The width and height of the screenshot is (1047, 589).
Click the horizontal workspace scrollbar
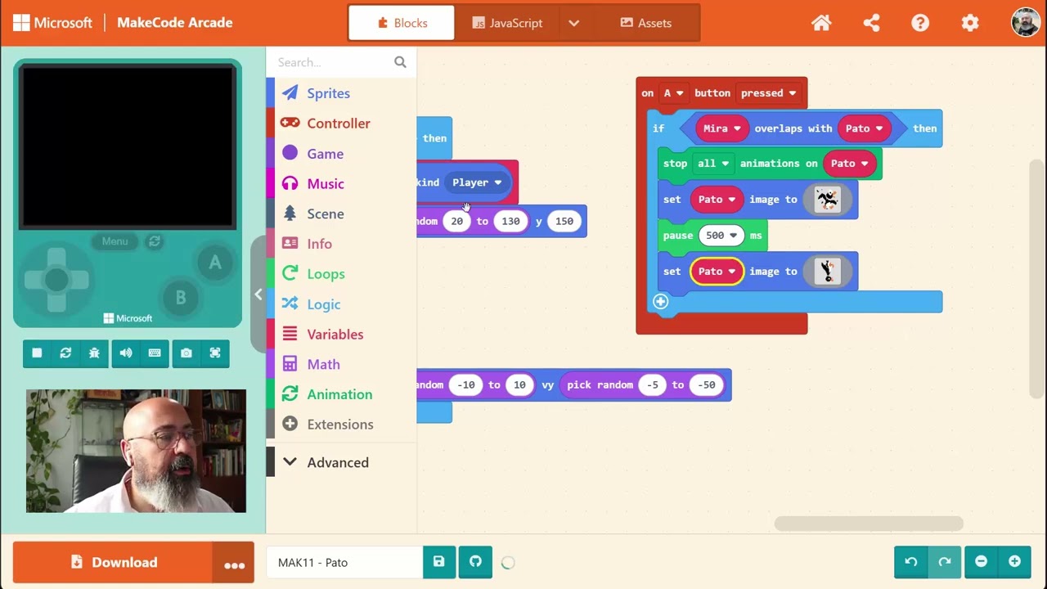coord(869,524)
